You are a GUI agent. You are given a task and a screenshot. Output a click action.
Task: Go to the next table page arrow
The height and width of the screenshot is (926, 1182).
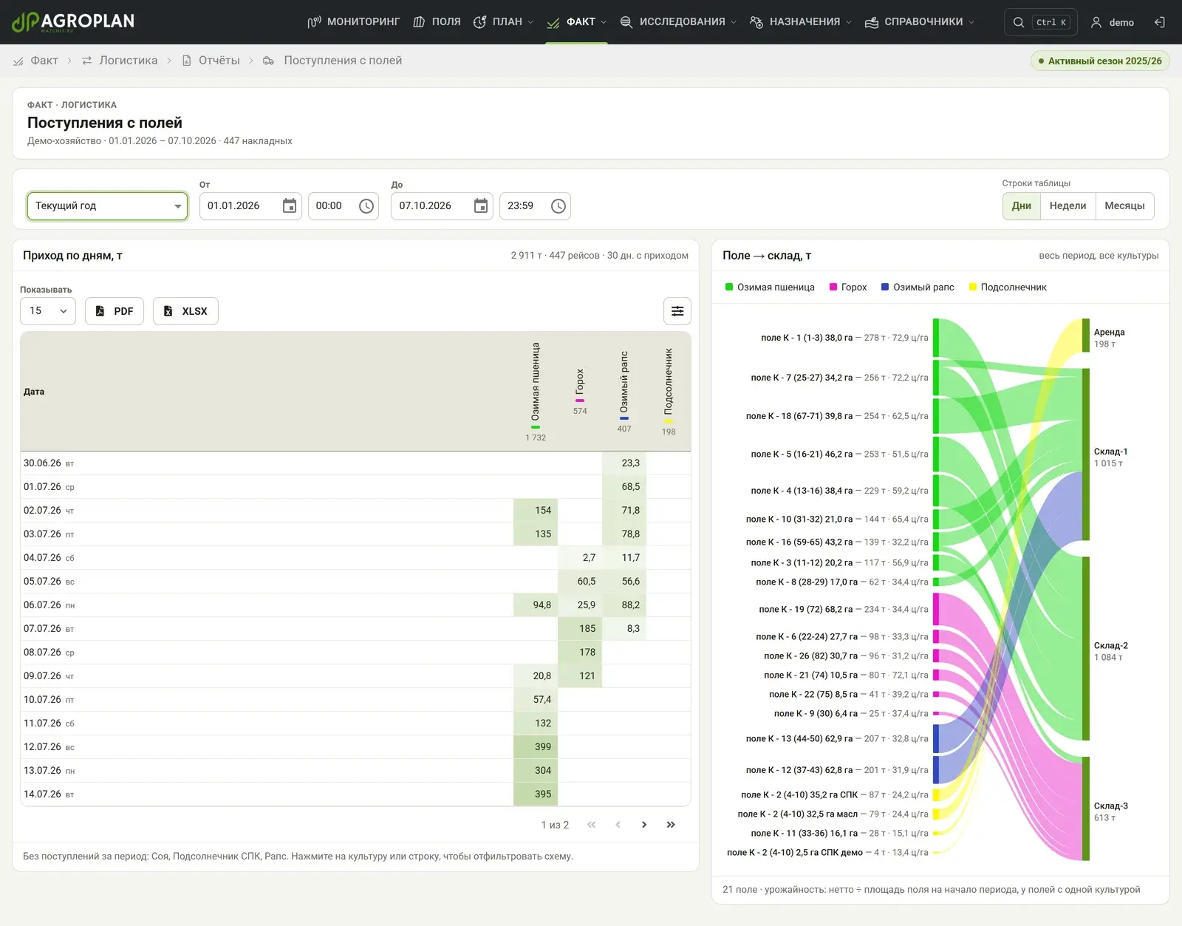[x=644, y=825]
